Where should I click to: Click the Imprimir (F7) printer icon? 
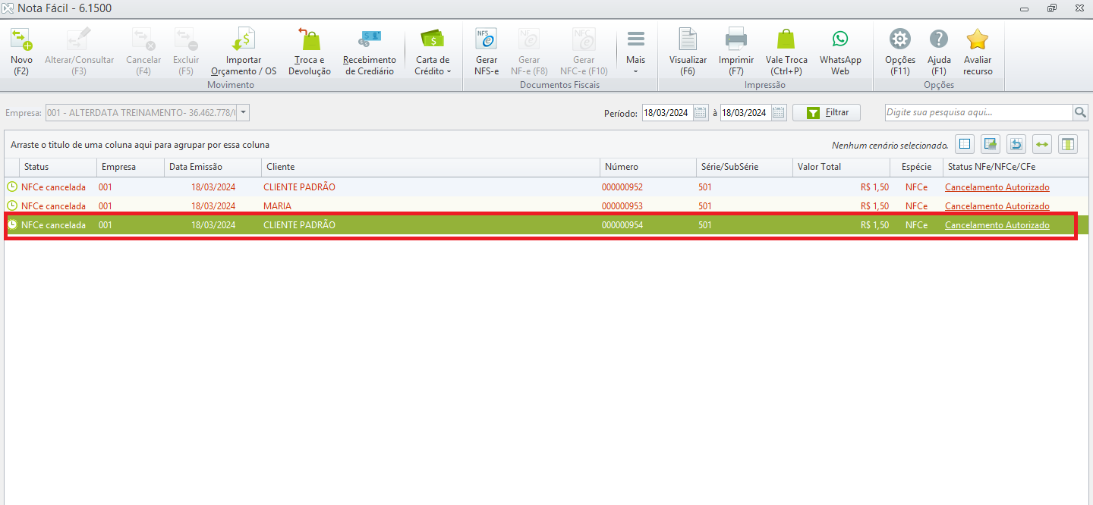click(736, 39)
